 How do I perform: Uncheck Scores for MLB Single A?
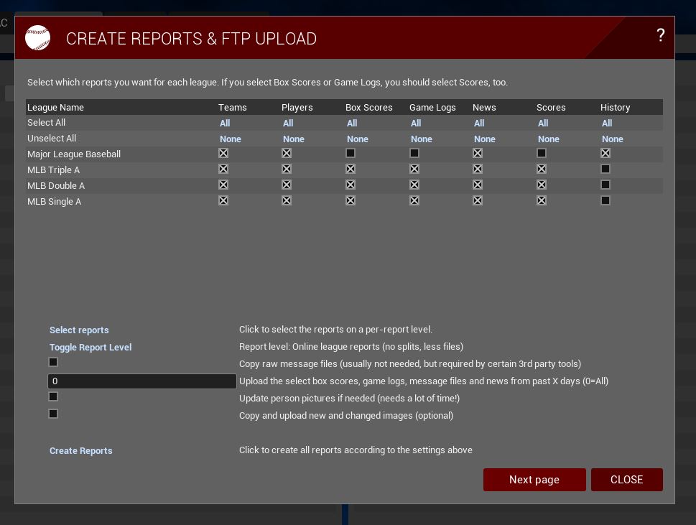(542, 200)
